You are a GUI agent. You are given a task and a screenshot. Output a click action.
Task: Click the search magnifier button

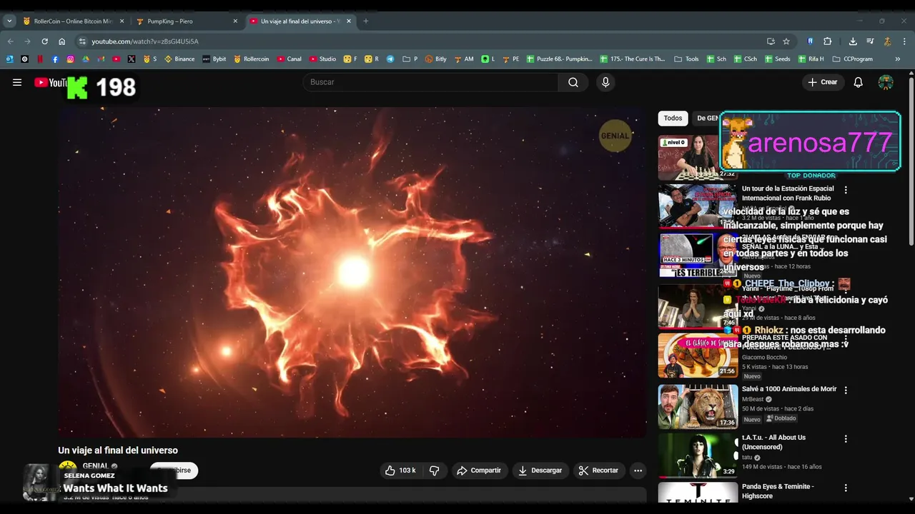coord(573,82)
